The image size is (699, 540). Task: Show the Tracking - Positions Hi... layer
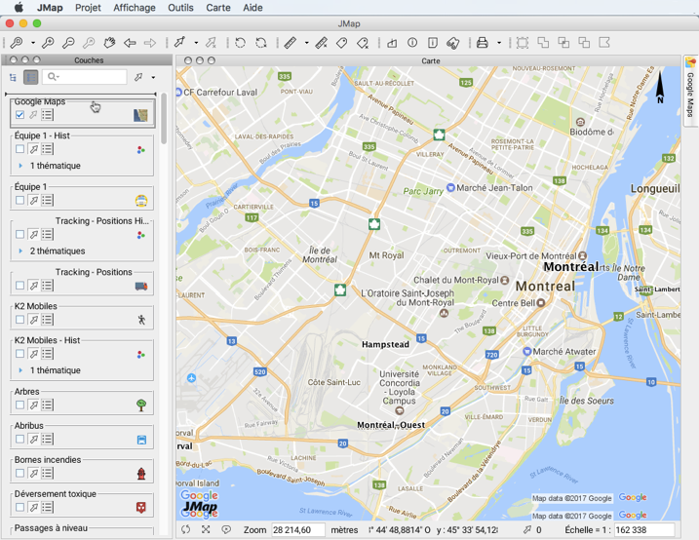[x=19, y=234]
